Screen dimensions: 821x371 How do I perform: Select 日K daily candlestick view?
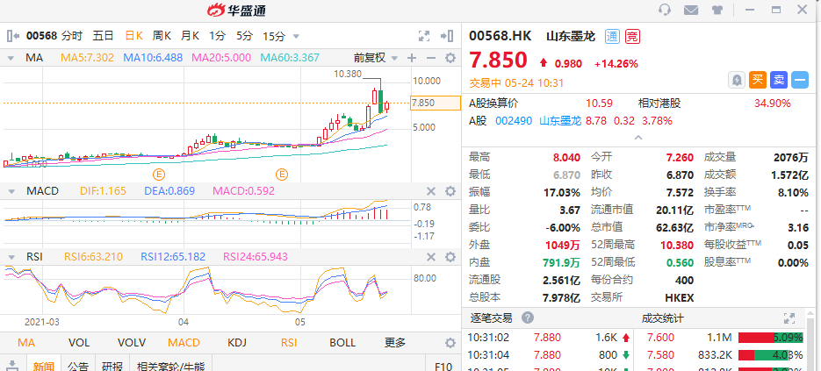pos(134,36)
